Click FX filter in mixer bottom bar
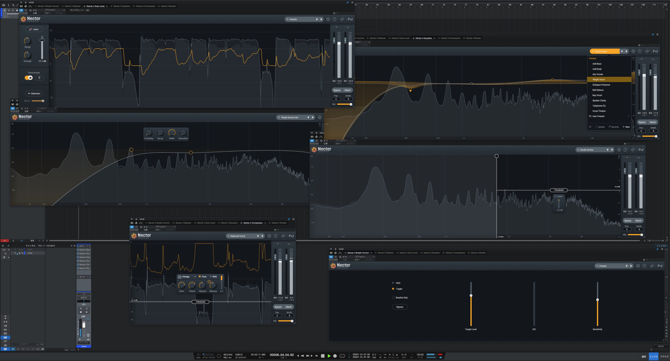Image resolution: width=670 pixels, height=361 pixels. point(23,349)
